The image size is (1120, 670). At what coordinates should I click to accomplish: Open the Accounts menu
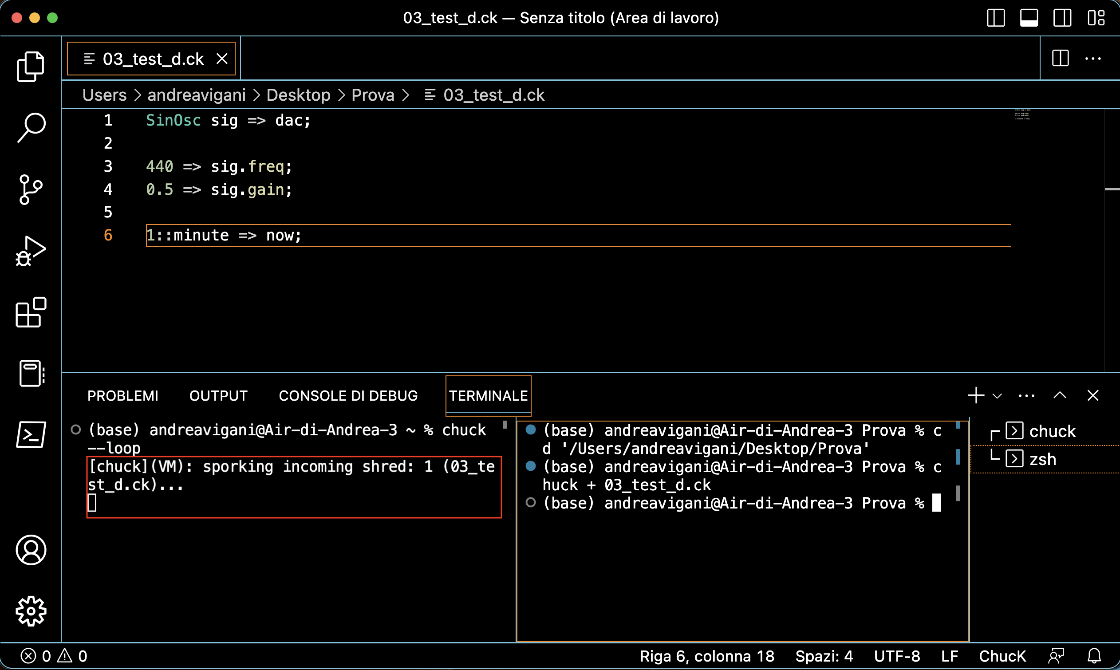pos(30,550)
